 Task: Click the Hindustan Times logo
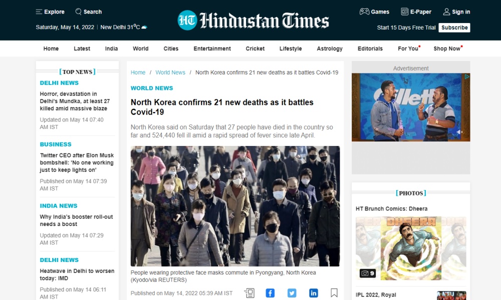(253, 20)
